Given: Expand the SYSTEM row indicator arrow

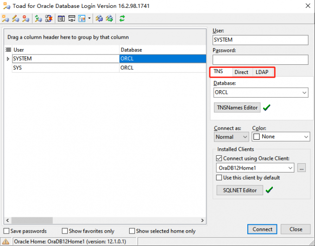Looking at the screenshot, I should pos(8,59).
